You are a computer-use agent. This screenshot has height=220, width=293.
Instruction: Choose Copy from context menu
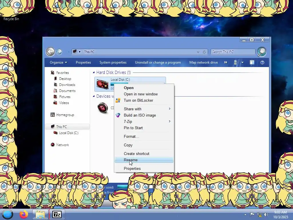point(144,145)
